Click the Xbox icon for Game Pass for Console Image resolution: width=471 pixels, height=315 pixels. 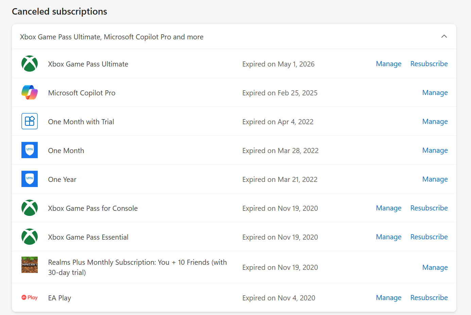pyautogui.click(x=30, y=208)
